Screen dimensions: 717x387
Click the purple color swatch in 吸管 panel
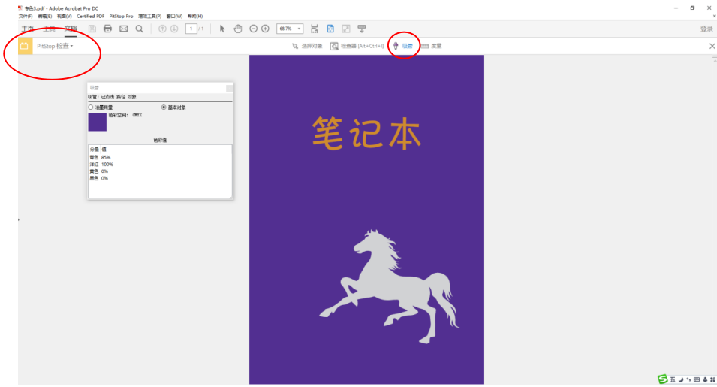pos(97,122)
